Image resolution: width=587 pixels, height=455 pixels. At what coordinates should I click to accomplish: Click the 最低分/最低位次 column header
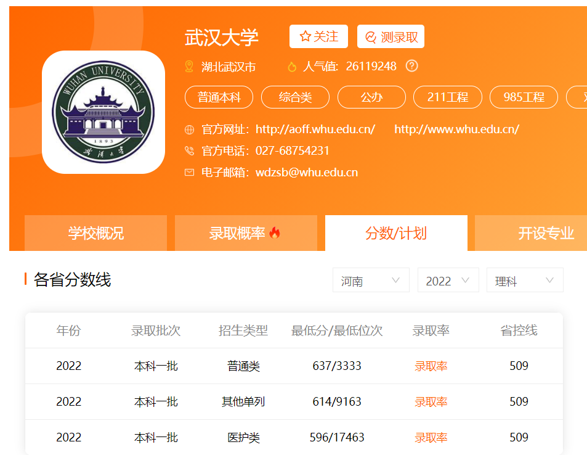[337, 330]
